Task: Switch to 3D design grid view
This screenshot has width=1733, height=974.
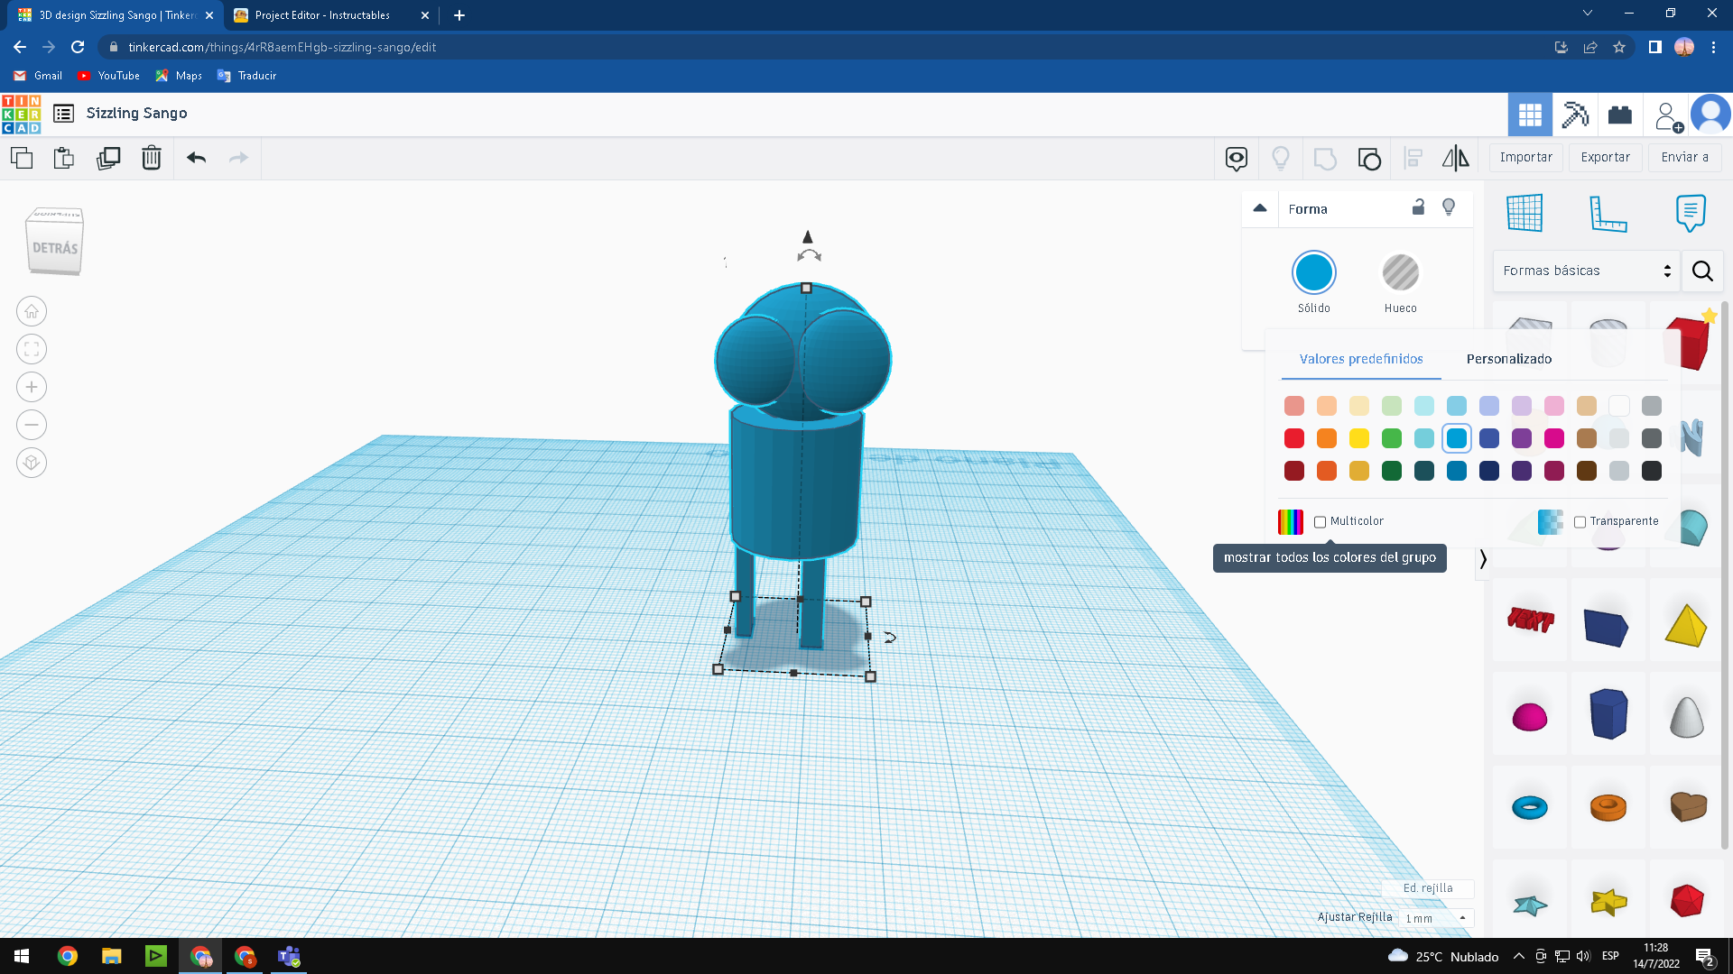Action: pos(1530,115)
